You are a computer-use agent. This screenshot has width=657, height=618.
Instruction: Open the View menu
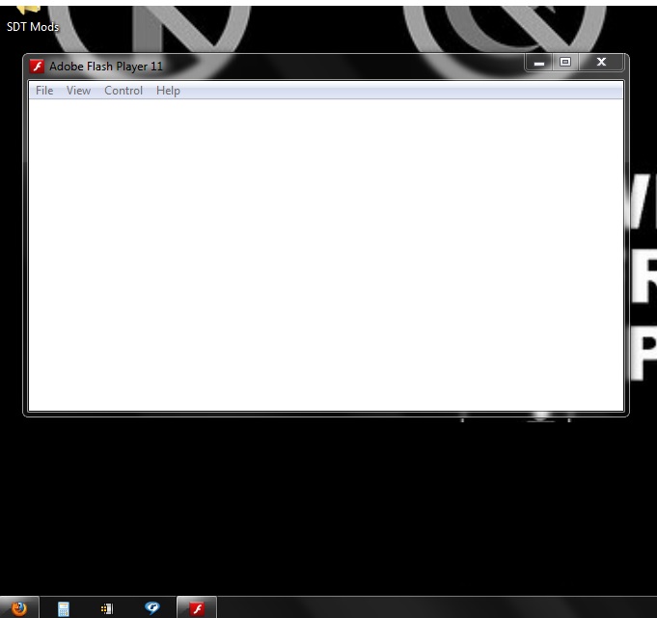click(x=78, y=91)
